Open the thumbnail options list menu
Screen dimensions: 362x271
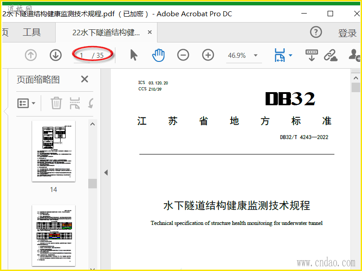click(x=26, y=103)
